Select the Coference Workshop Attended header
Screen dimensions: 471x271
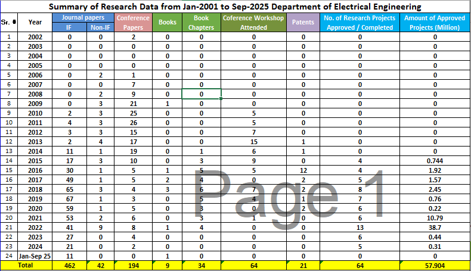(253, 22)
